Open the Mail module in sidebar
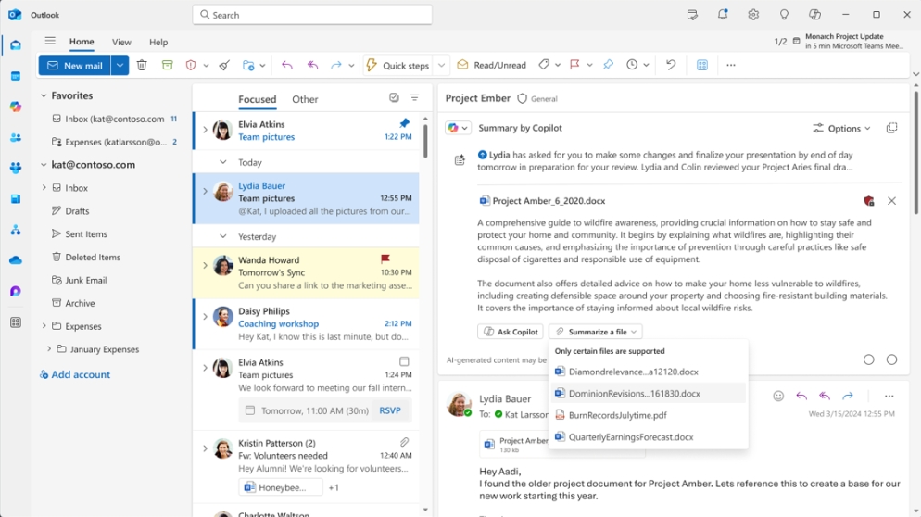This screenshot has height=517, width=921. 16,45
